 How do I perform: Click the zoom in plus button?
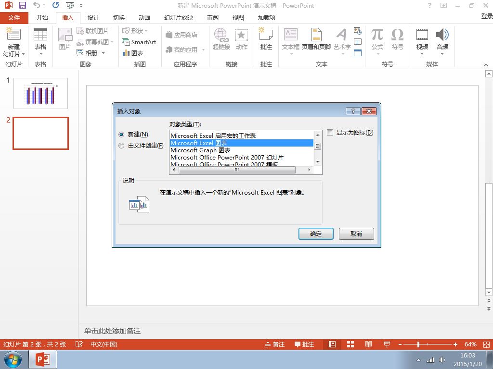point(455,344)
